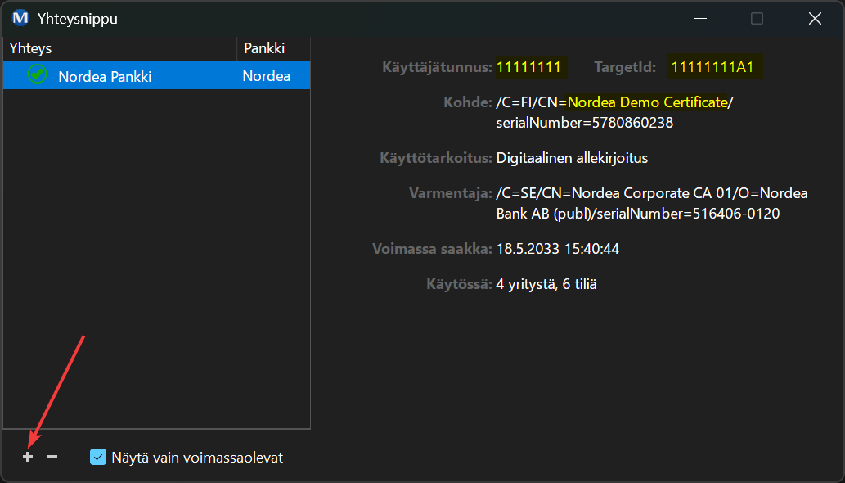Select the Nordea Pankki connection row
This screenshot has width=845, height=483.
tap(156, 75)
